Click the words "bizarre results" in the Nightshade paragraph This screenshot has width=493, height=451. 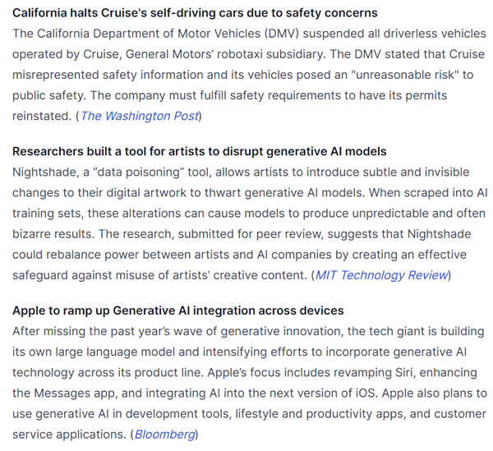point(53,234)
